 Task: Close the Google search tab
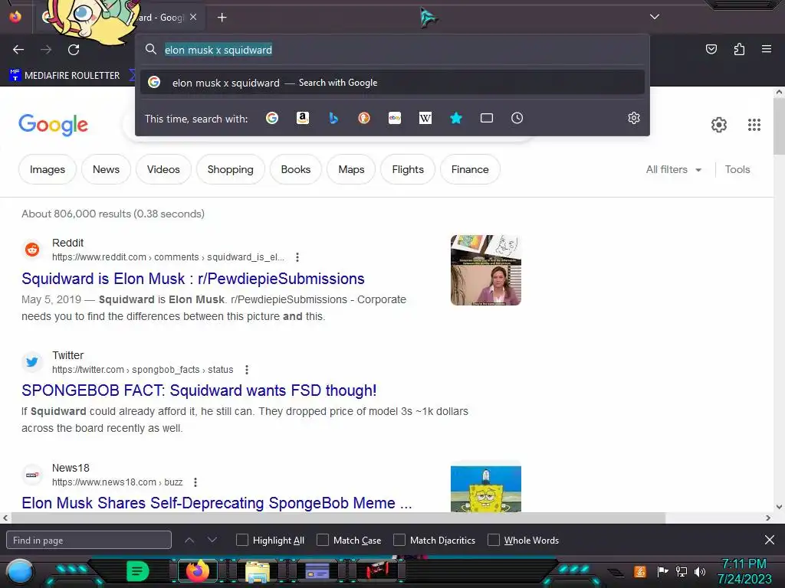[x=193, y=17]
